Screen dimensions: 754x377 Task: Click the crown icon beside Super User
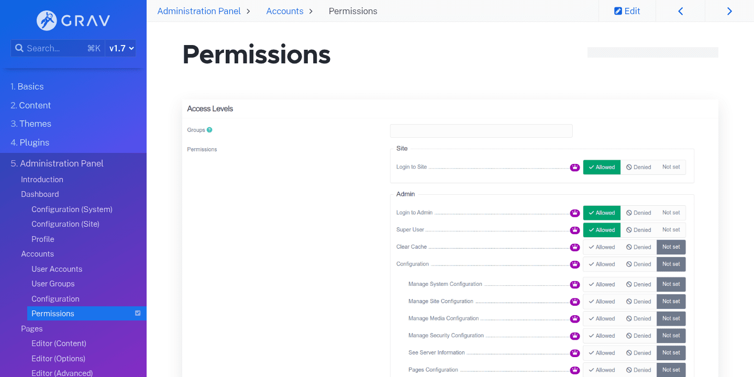click(x=575, y=230)
